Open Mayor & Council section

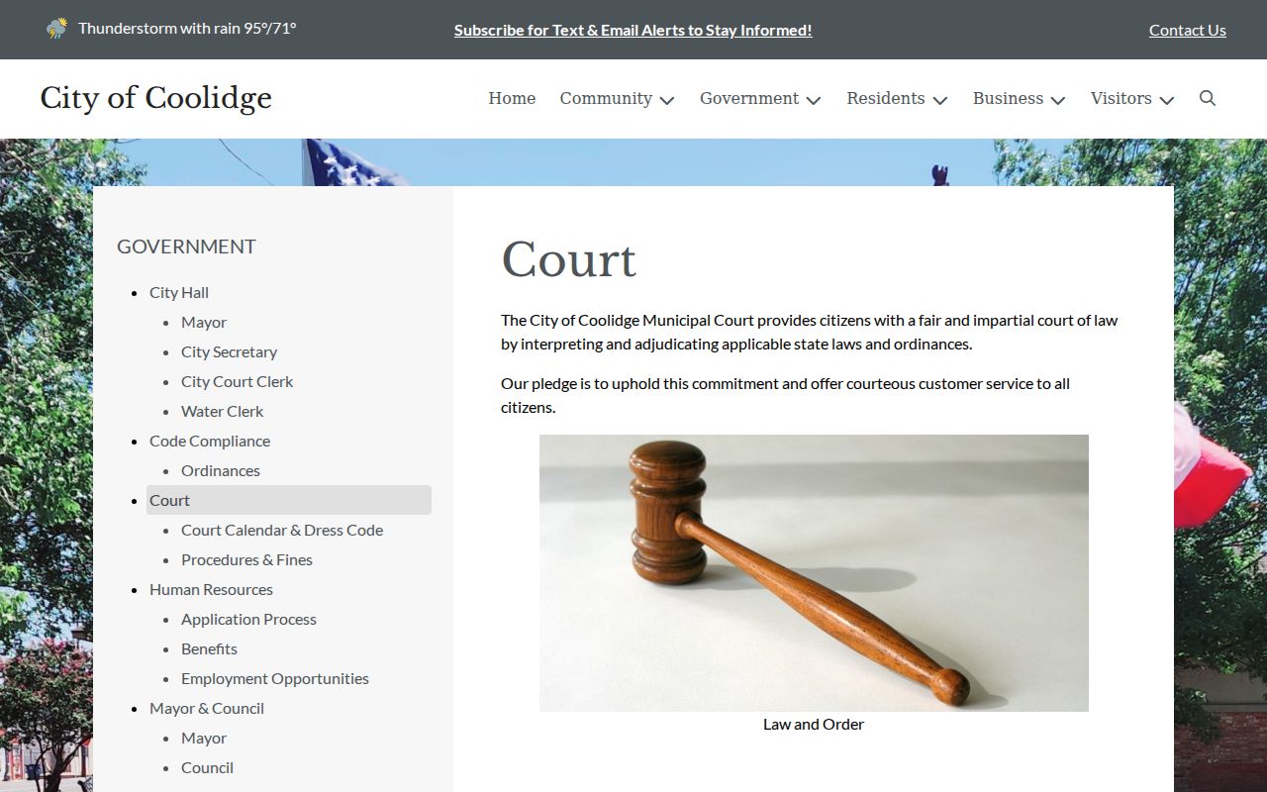[207, 708]
